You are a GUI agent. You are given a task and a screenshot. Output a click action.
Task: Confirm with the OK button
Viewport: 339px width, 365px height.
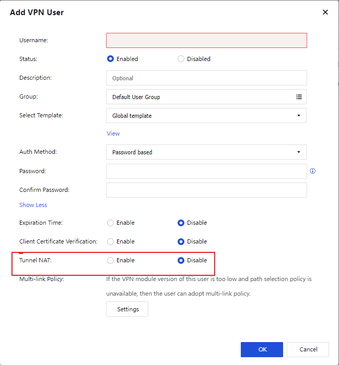[262, 349]
